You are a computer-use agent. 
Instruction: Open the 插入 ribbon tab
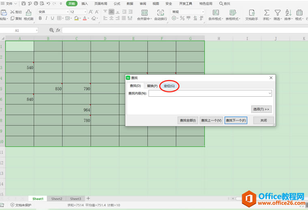pyautogui.click(x=84, y=4)
